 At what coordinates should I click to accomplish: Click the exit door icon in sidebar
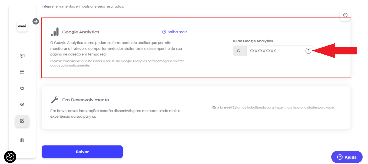[22, 140]
